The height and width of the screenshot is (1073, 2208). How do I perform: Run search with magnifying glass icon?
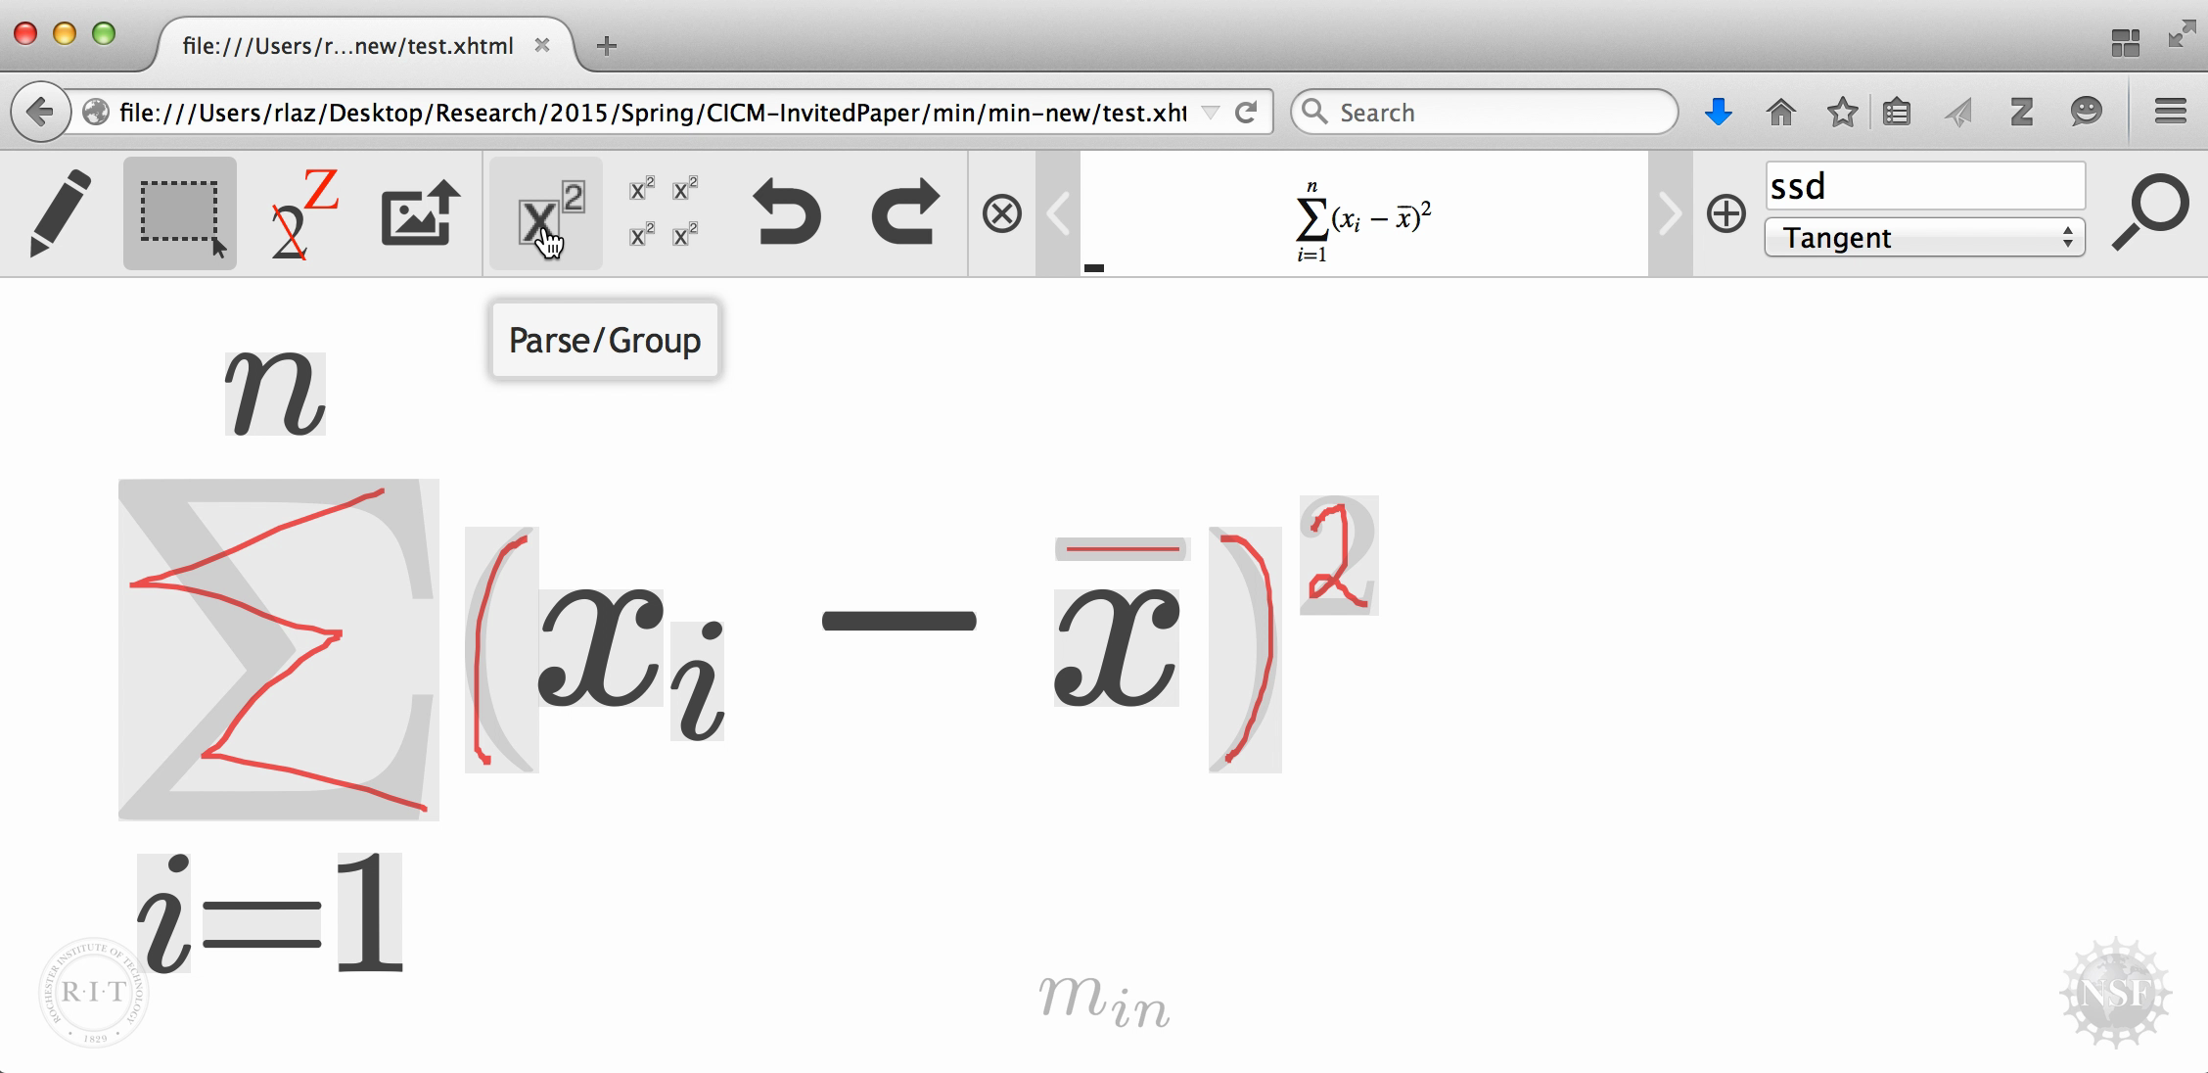pos(2149,211)
